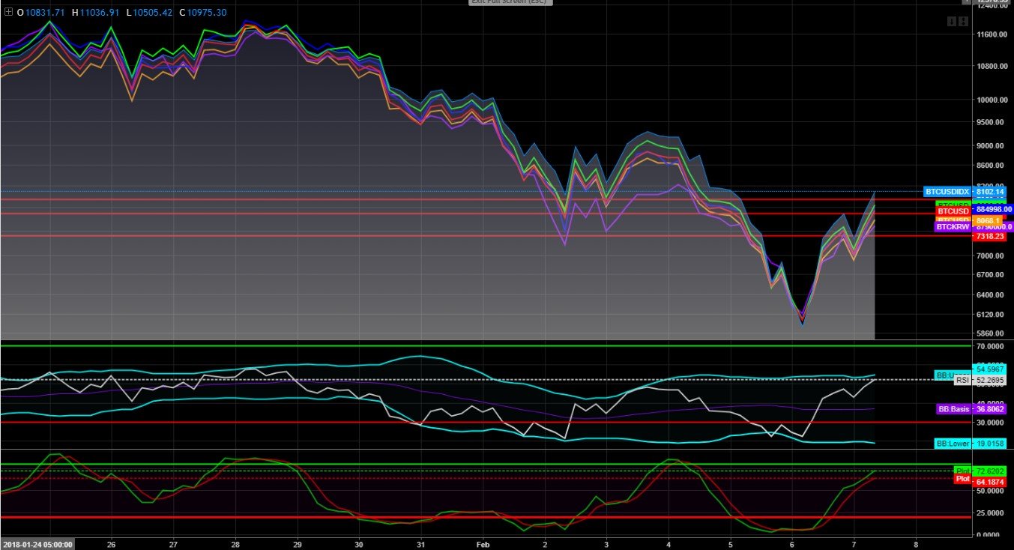The width and height of the screenshot is (1014, 550).
Task: Click the 2018-01-24 05:00:00 time label
Action: 37,545
